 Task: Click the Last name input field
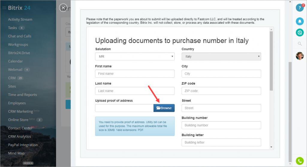coord(135,91)
